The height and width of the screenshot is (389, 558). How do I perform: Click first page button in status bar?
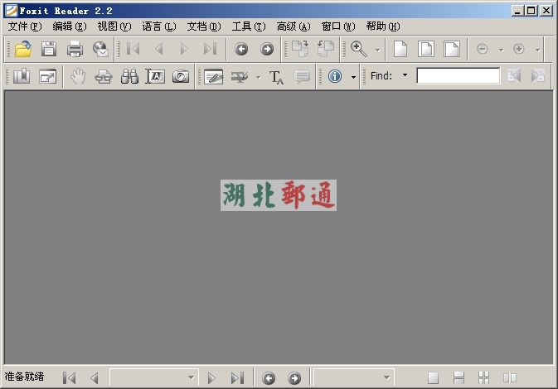(x=69, y=377)
